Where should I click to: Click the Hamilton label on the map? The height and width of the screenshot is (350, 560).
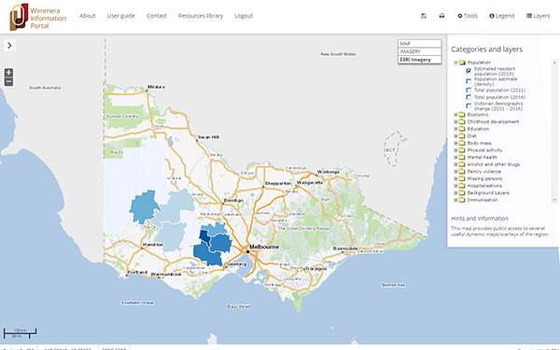(153, 245)
